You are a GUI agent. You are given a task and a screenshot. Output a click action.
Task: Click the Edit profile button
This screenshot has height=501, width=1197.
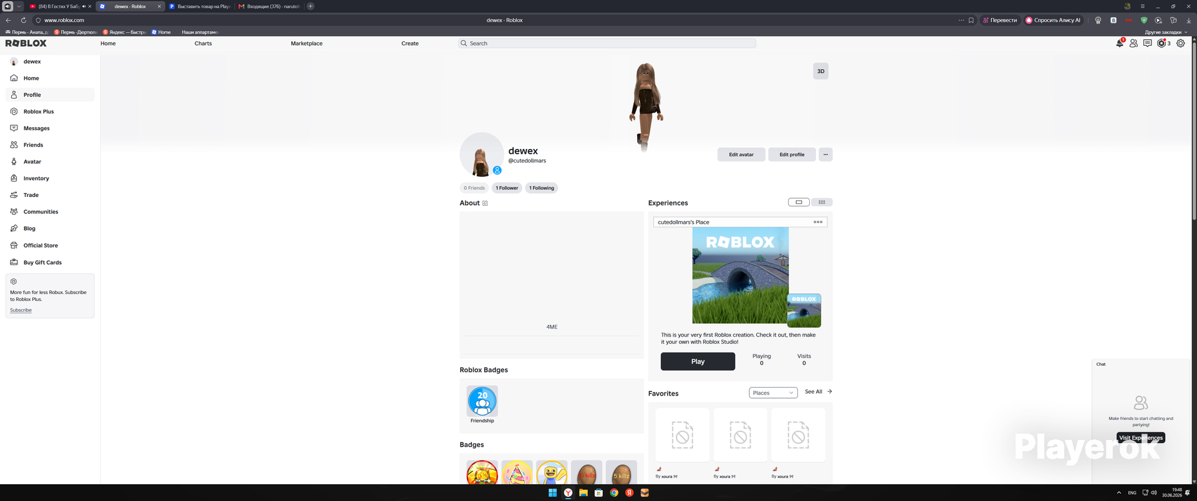coord(792,155)
